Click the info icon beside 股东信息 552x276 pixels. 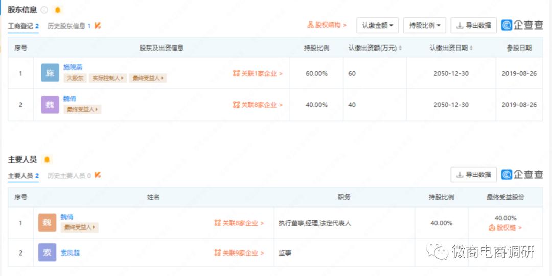[x=44, y=10]
